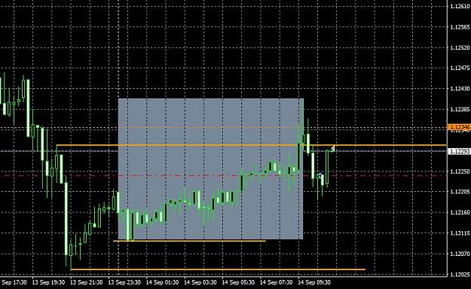Click the small trade arrow marker on the latest candle

[332, 148]
